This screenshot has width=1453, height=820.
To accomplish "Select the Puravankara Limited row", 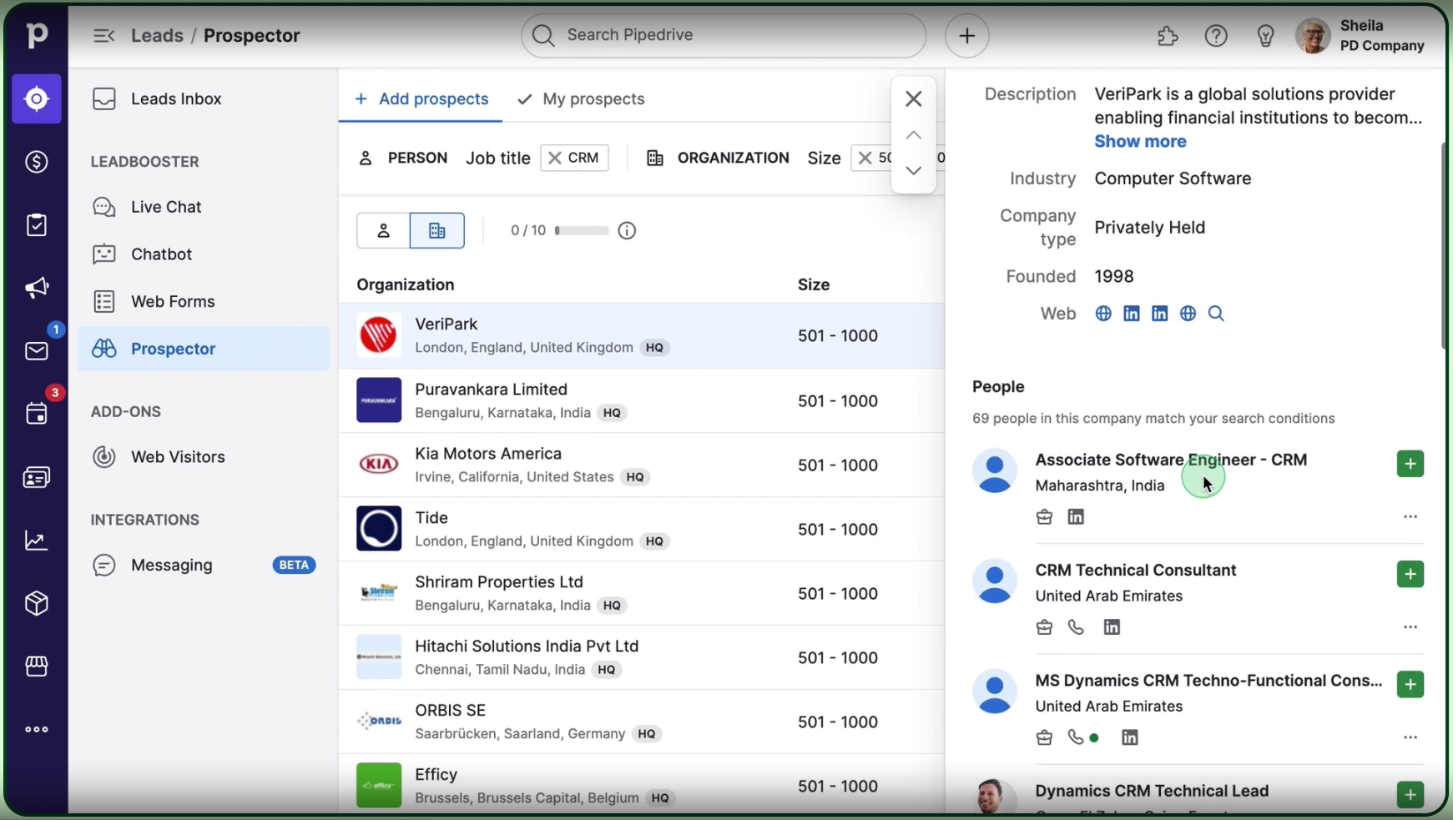I will point(642,400).
